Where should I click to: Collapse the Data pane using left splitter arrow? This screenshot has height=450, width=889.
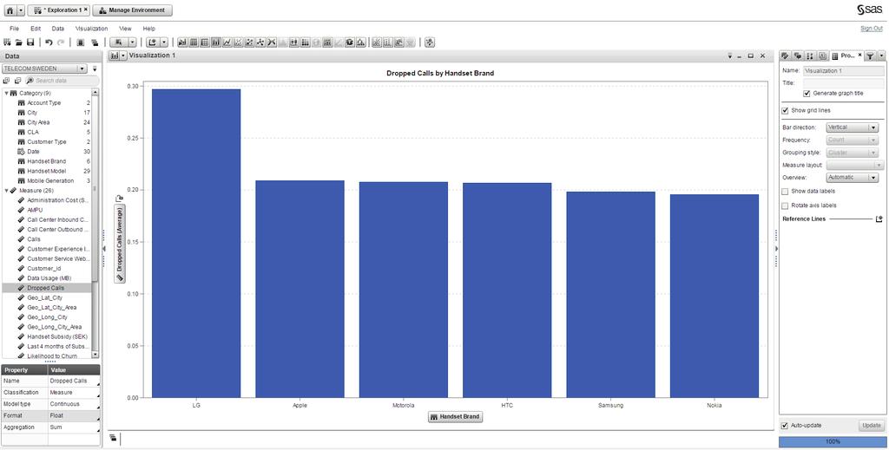[104, 249]
